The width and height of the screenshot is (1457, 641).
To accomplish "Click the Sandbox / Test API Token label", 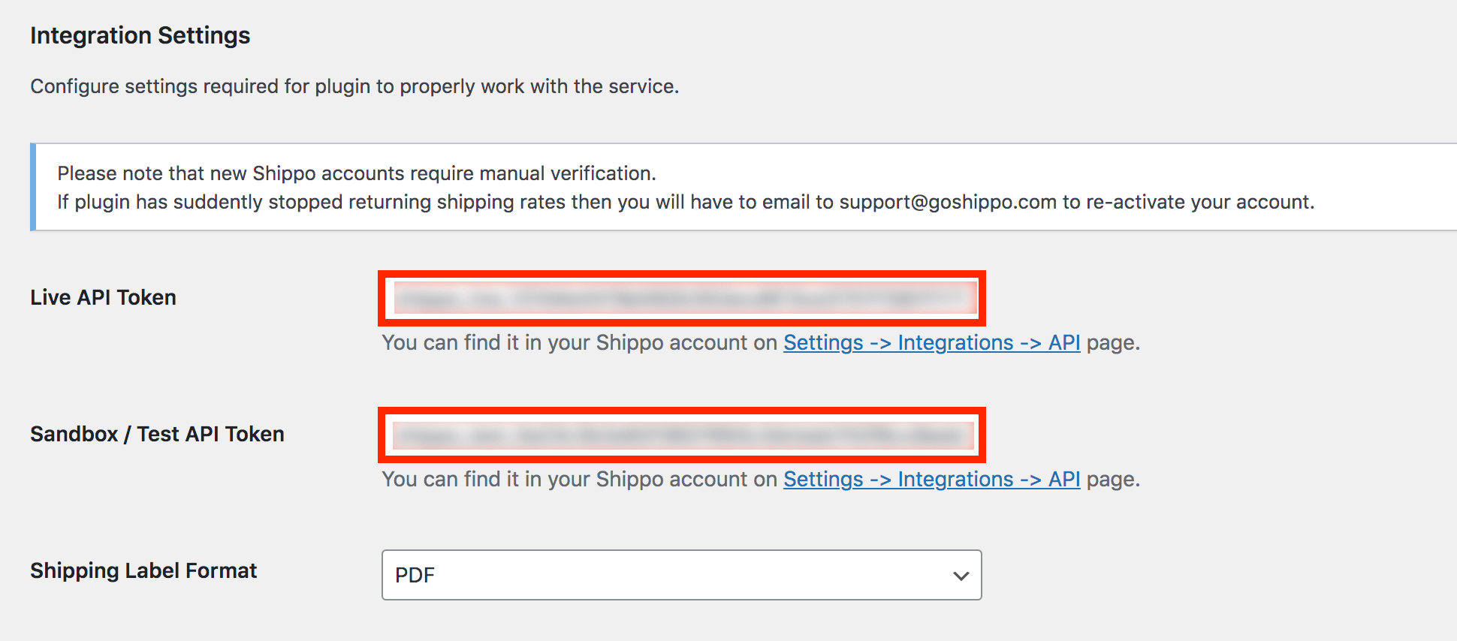I will click(x=156, y=434).
